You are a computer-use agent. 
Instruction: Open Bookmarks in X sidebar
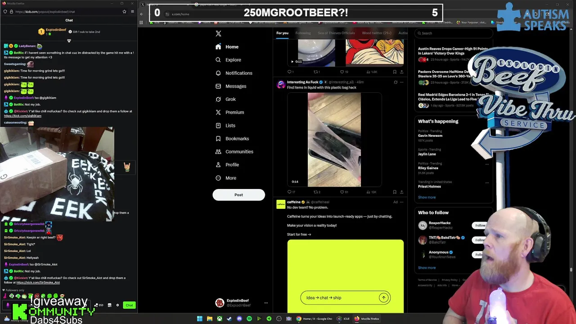point(232,139)
